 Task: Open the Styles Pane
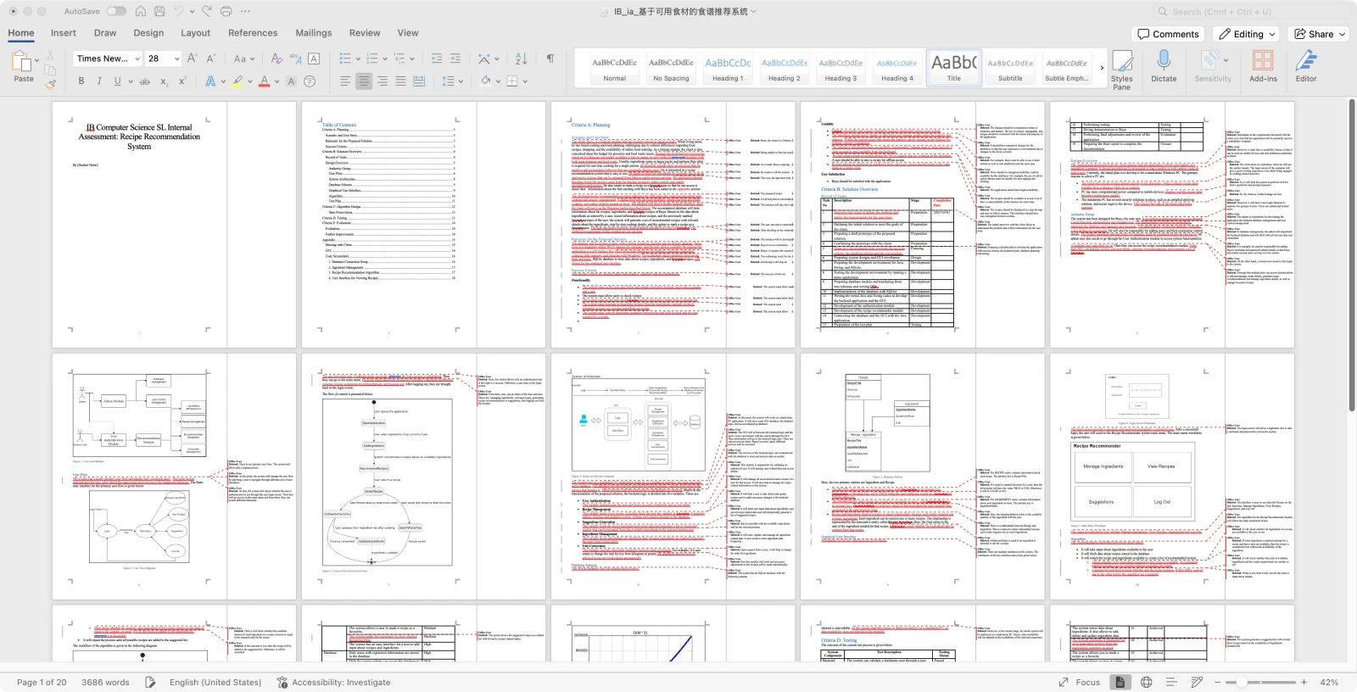point(1122,70)
